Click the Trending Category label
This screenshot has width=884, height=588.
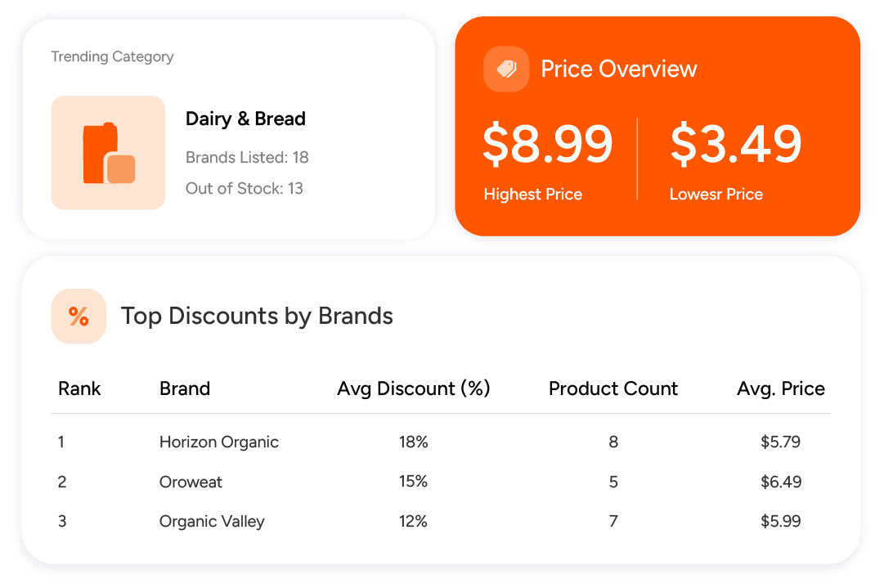tap(112, 56)
